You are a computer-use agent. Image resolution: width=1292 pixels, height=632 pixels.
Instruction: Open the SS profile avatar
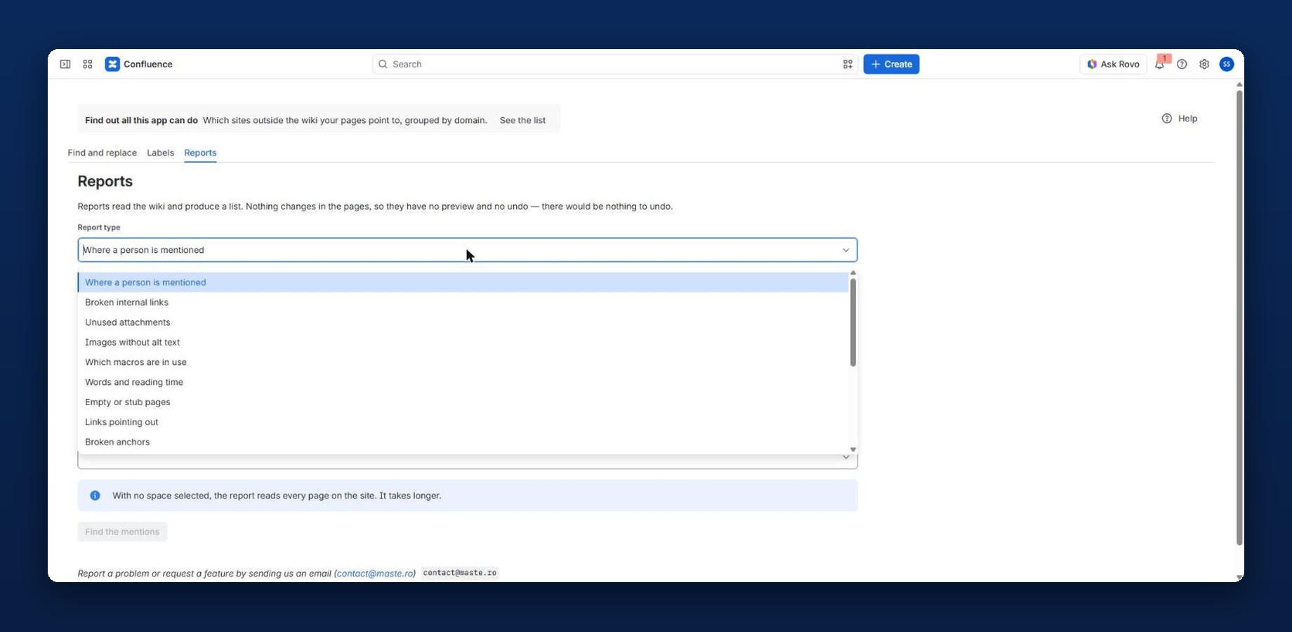(1227, 64)
